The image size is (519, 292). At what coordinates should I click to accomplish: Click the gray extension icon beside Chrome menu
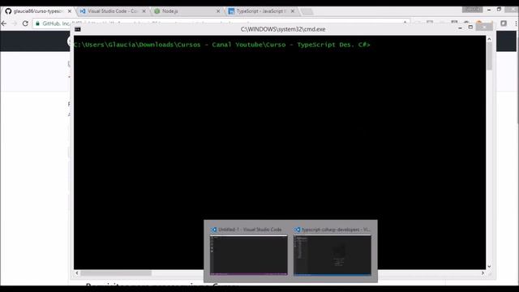coord(504,24)
